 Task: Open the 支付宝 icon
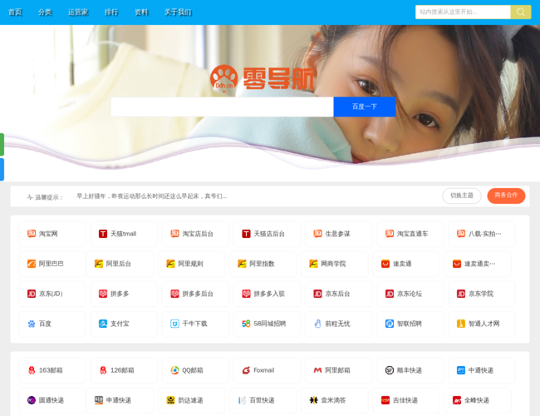(x=103, y=324)
